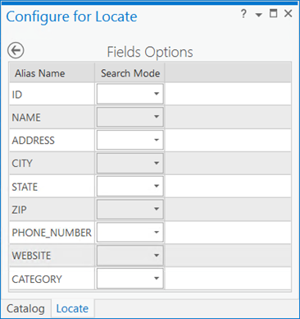
Task: Maximize the Configure for Locate pane
Action: (x=274, y=13)
